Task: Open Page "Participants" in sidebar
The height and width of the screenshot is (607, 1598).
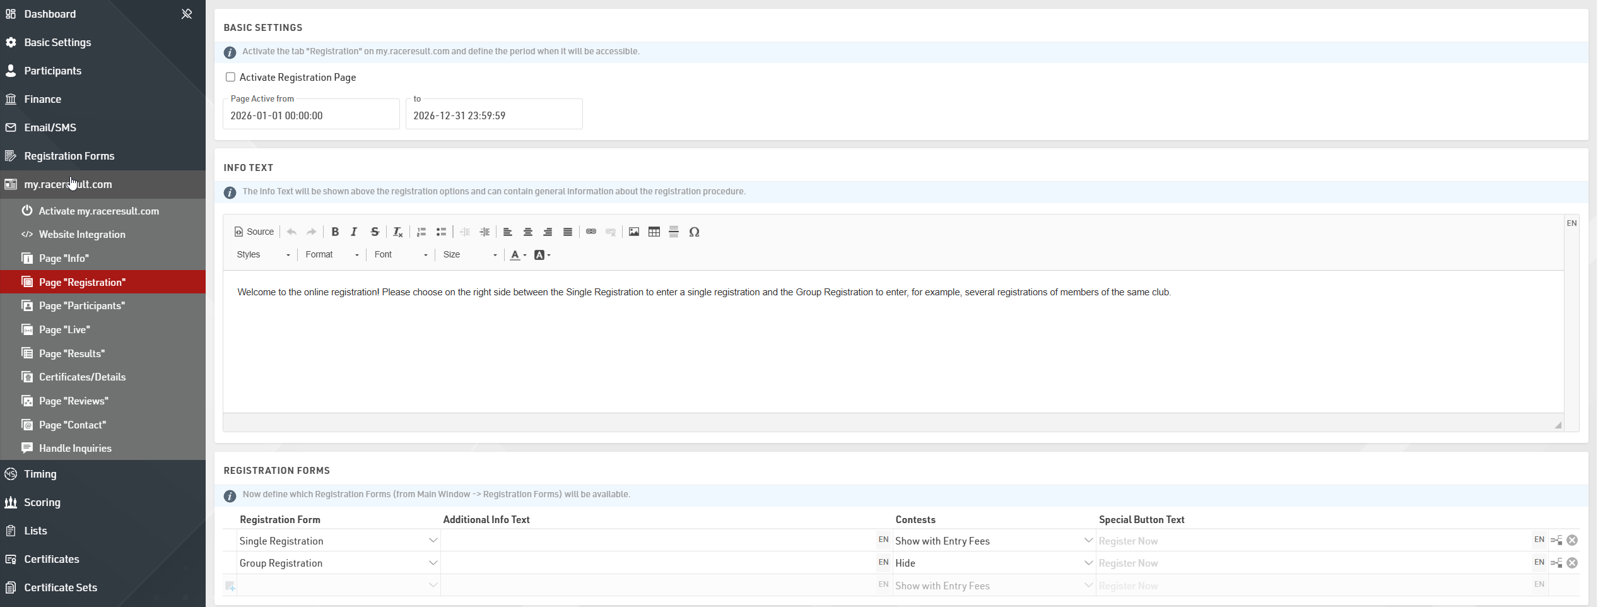Action: 82,305
